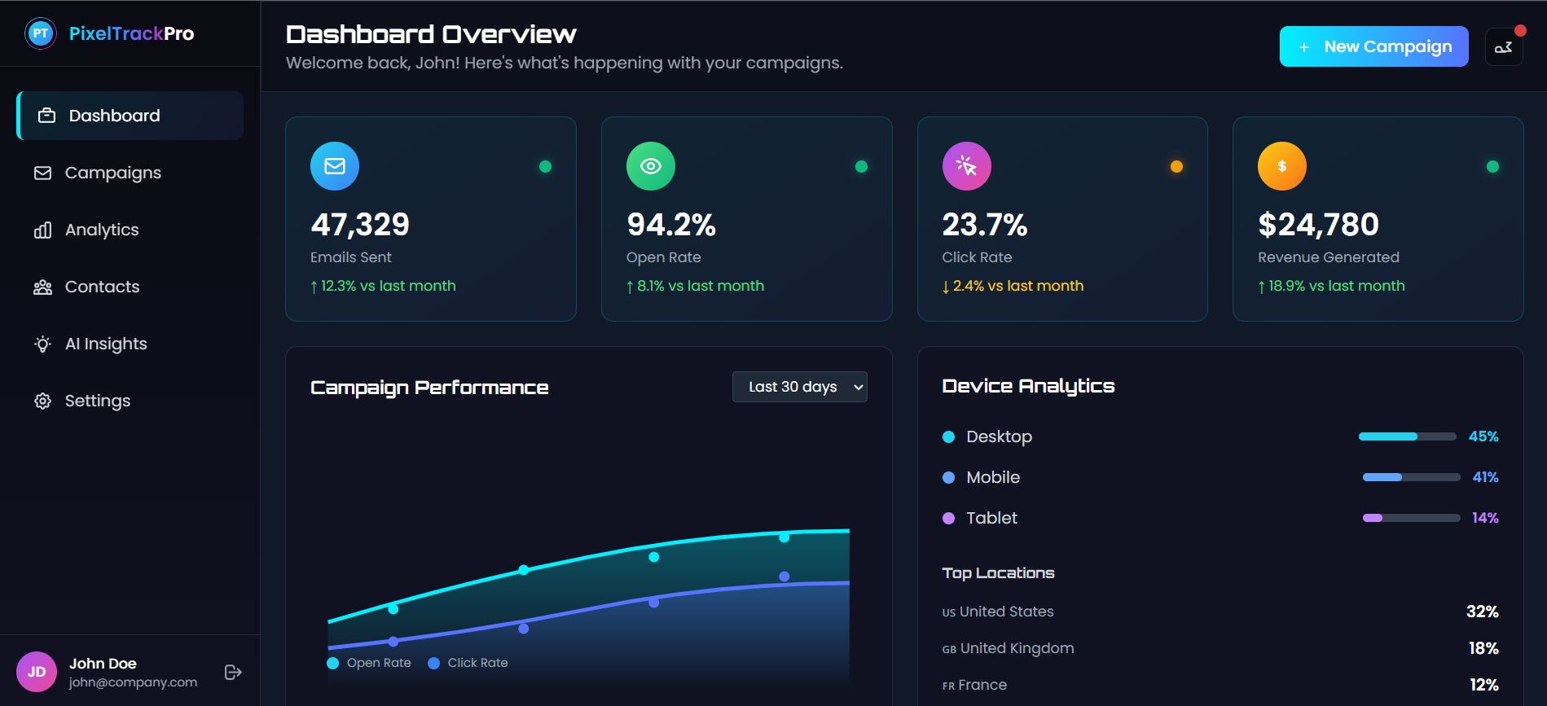Click the logout icon beside John Doe

[x=233, y=672]
